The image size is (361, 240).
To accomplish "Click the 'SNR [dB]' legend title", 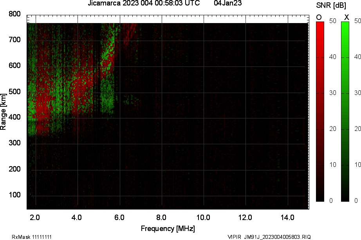I will pyautogui.click(x=331, y=5).
